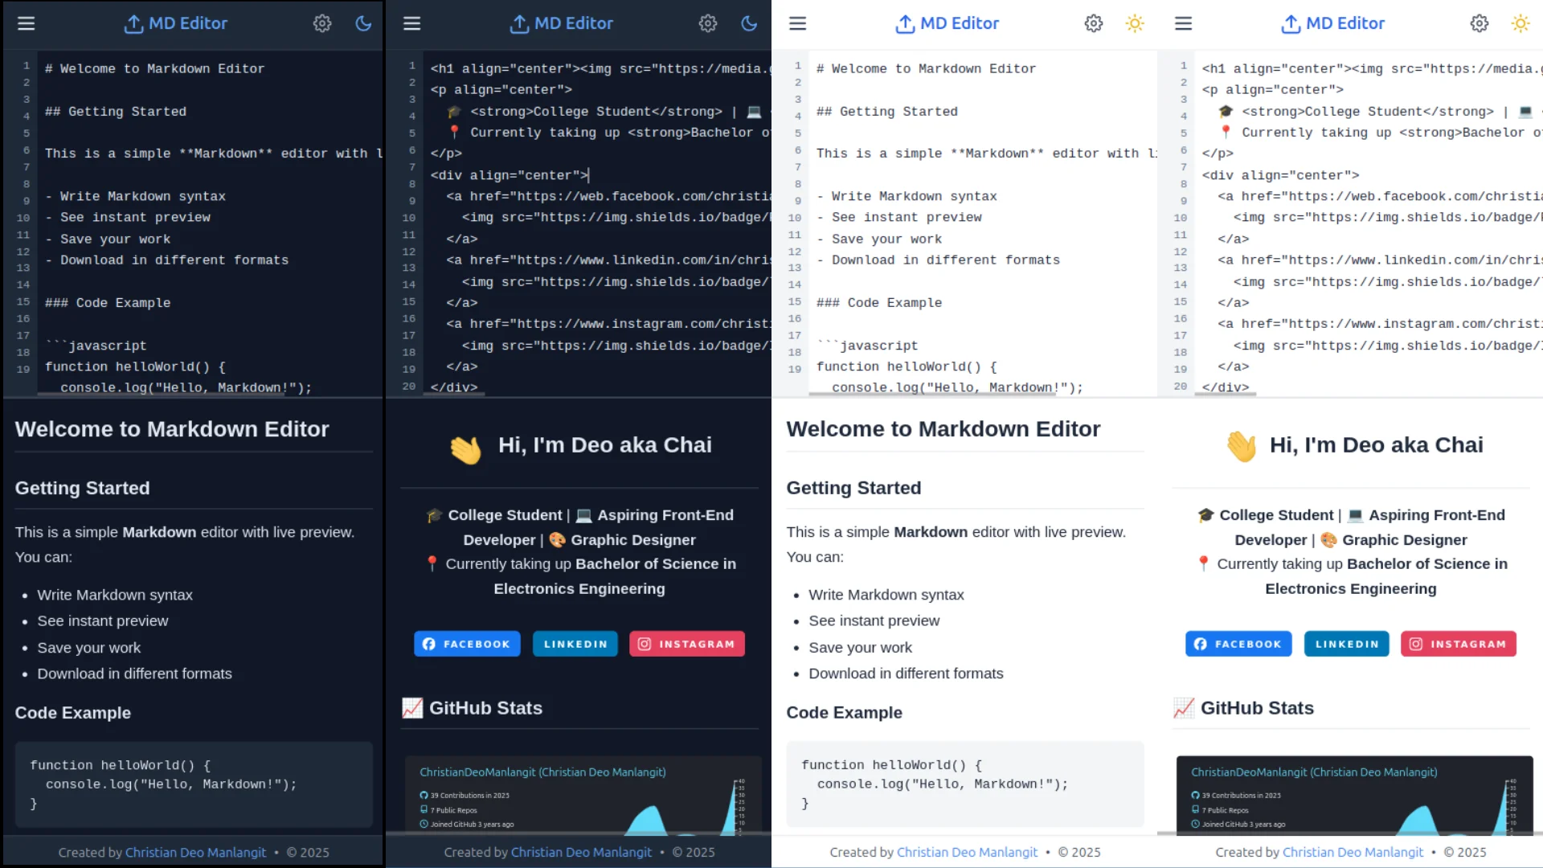Open hamburger menu in dark Welcome panel
The height and width of the screenshot is (868, 1543).
click(27, 23)
